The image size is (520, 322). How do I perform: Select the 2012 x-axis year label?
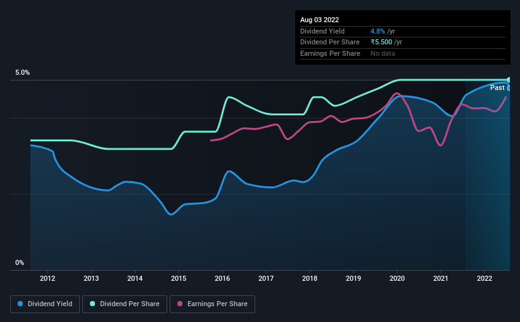click(x=48, y=278)
